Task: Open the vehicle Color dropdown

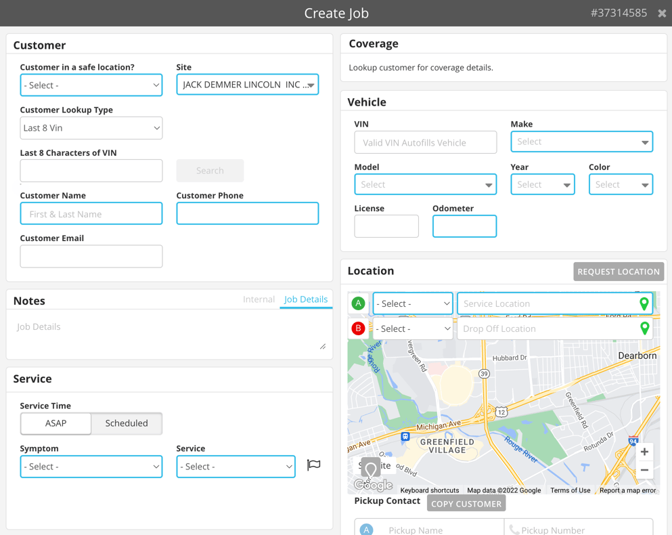Action: (x=621, y=184)
